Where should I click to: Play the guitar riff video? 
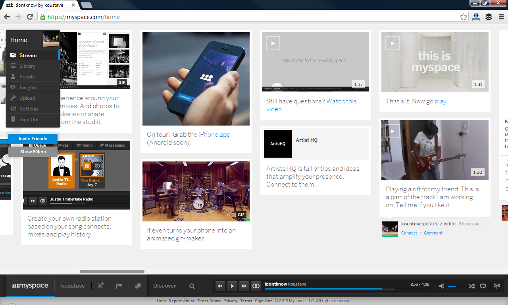[x=393, y=131]
